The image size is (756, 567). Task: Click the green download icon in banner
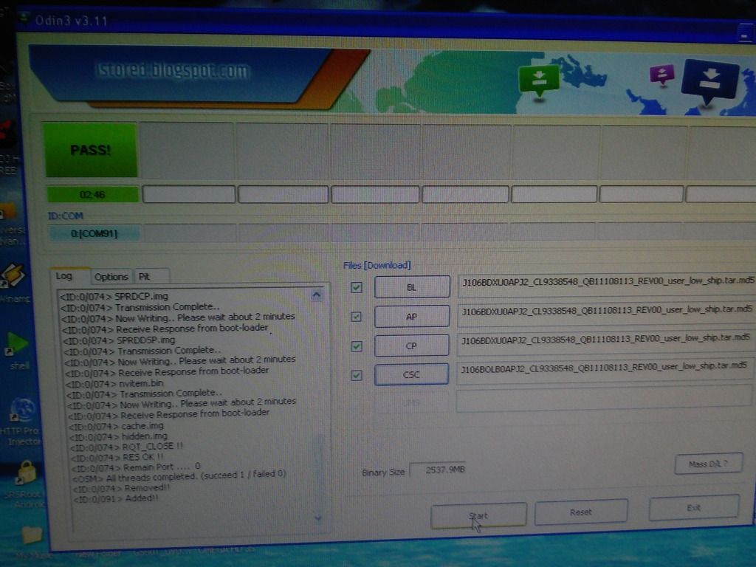539,79
